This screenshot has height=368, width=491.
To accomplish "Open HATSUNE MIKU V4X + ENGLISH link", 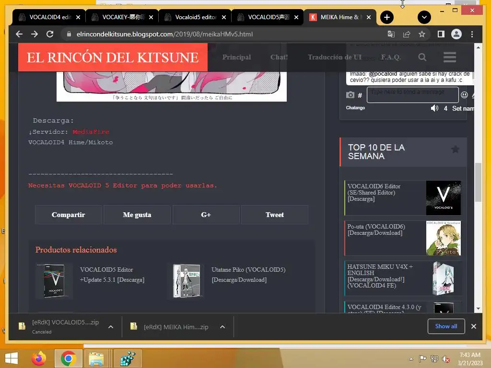I will 380,276.
